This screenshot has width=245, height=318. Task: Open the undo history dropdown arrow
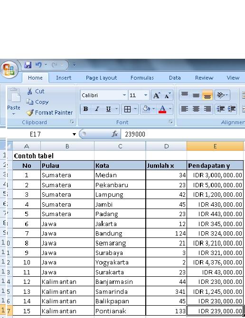point(46,65)
